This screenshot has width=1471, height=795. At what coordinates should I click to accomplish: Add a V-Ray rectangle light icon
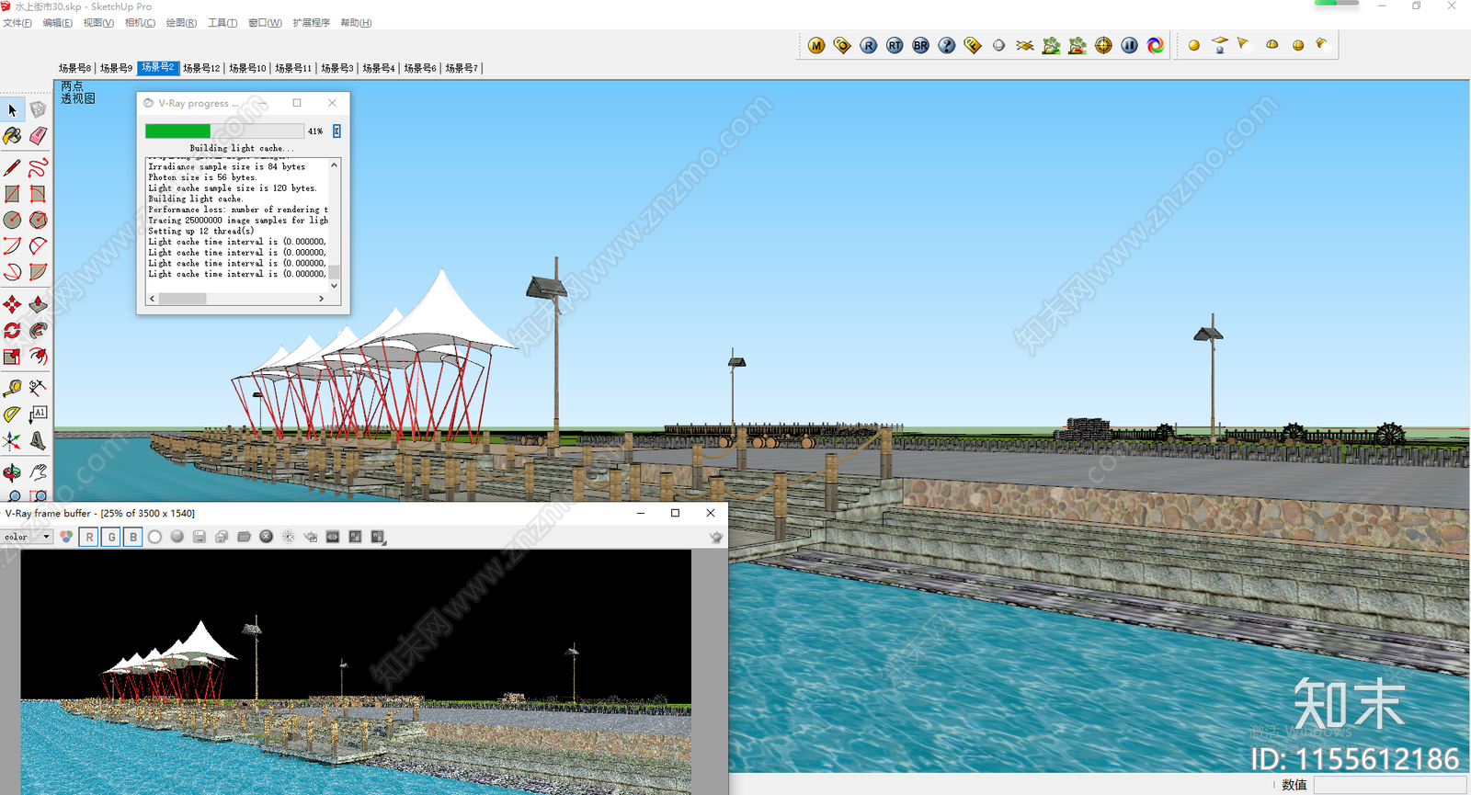(1220, 44)
